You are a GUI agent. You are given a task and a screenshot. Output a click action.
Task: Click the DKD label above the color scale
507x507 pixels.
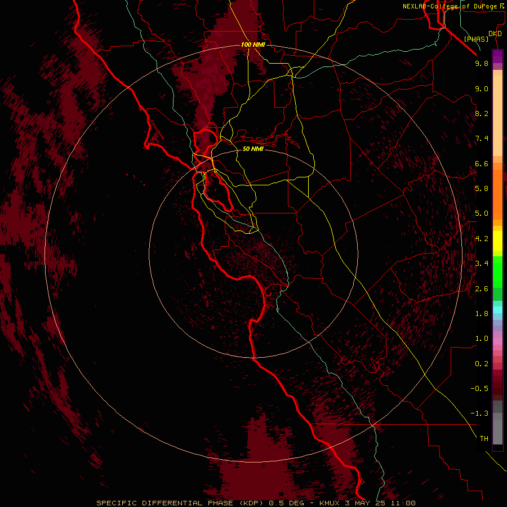click(x=495, y=34)
